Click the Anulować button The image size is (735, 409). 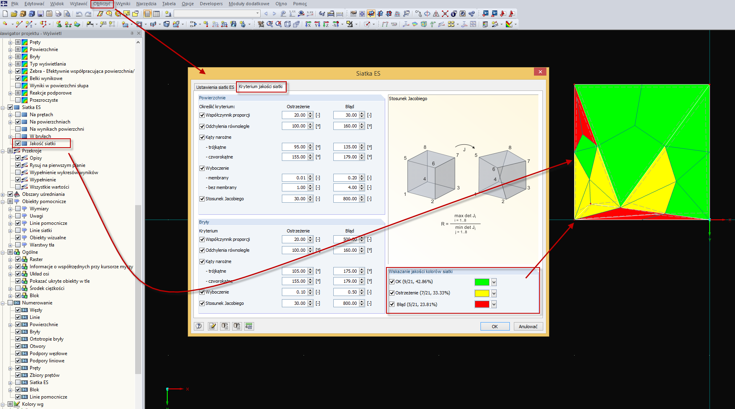[x=528, y=327]
